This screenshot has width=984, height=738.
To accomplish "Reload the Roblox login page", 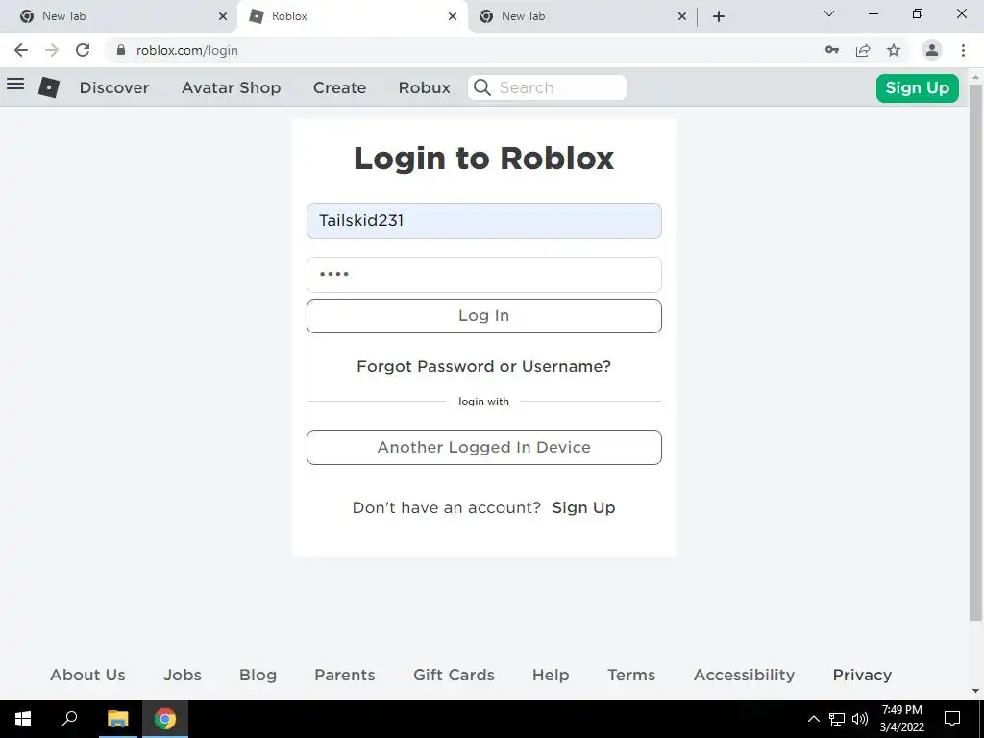I will 83,50.
